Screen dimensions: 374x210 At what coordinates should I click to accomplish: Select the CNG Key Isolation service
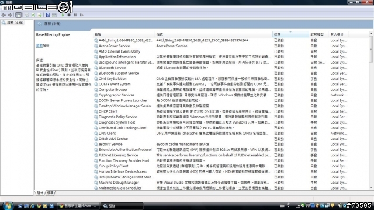[221, 79]
